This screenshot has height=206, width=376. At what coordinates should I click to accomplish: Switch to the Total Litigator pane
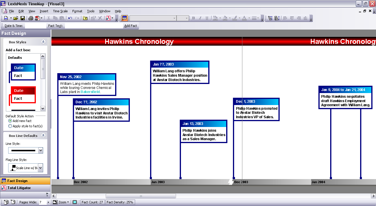pos(19,188)
